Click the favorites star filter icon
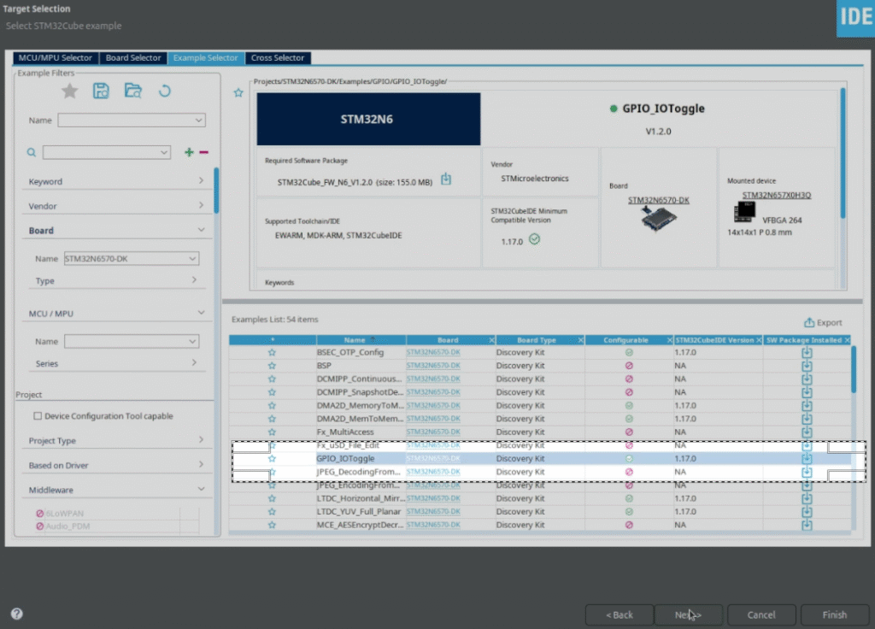Image resolution: width=875 pixels, height=629 pixels. pos(69,90)
